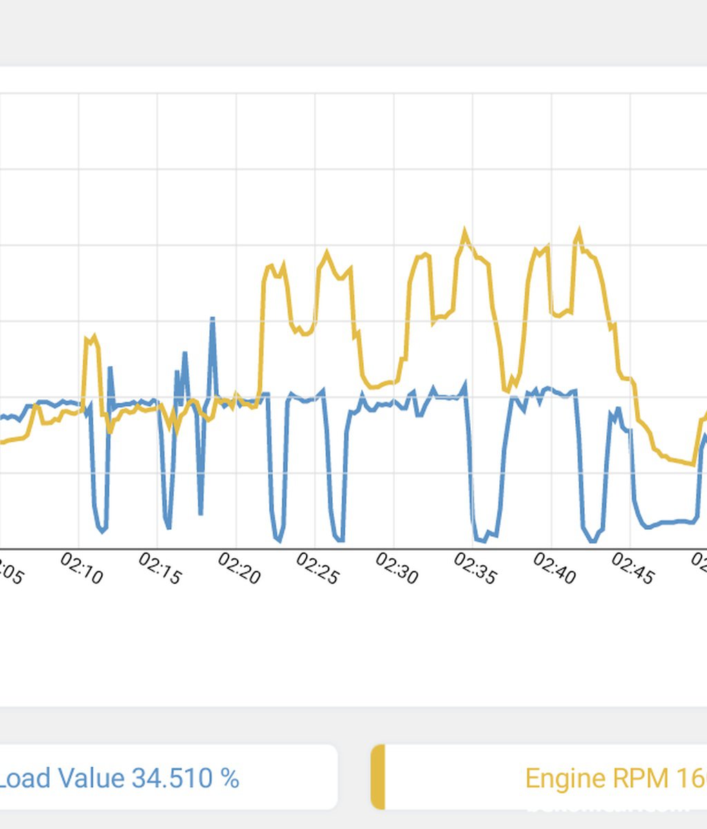Click the blue dip bottom just after 02:10
This screenshot has height=829, width=707.
(x=102, y=529)
